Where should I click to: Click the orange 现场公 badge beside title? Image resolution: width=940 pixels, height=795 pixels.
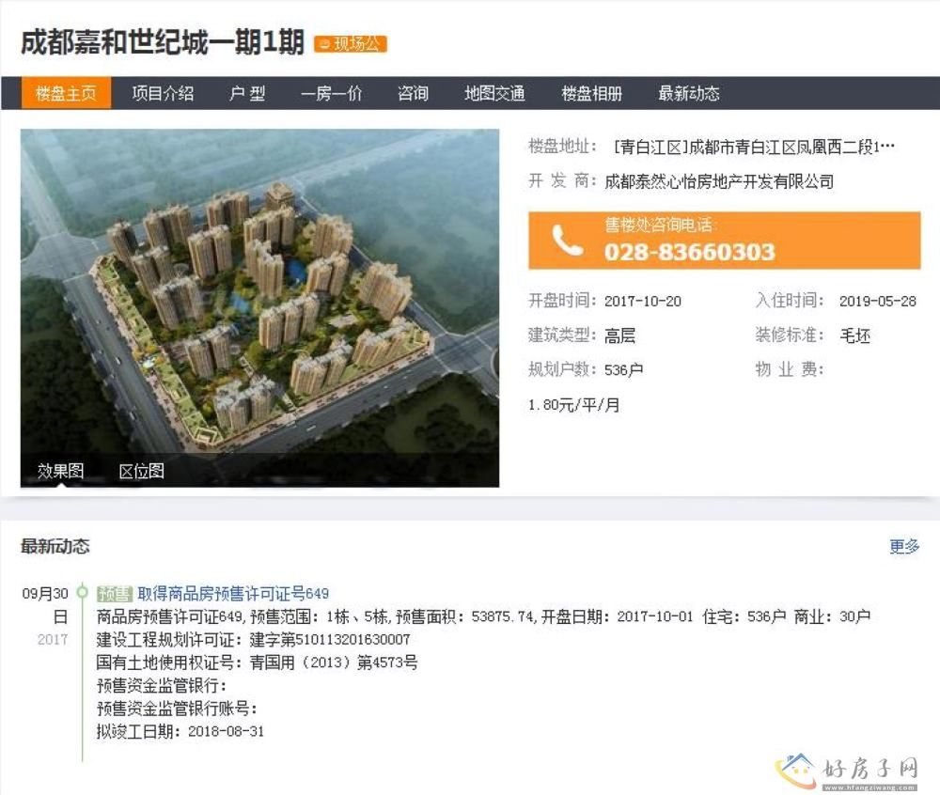point(351,44)
